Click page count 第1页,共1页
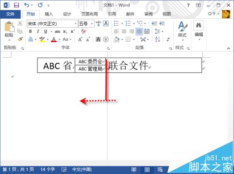234x174 pixels. tap(18, 170)
